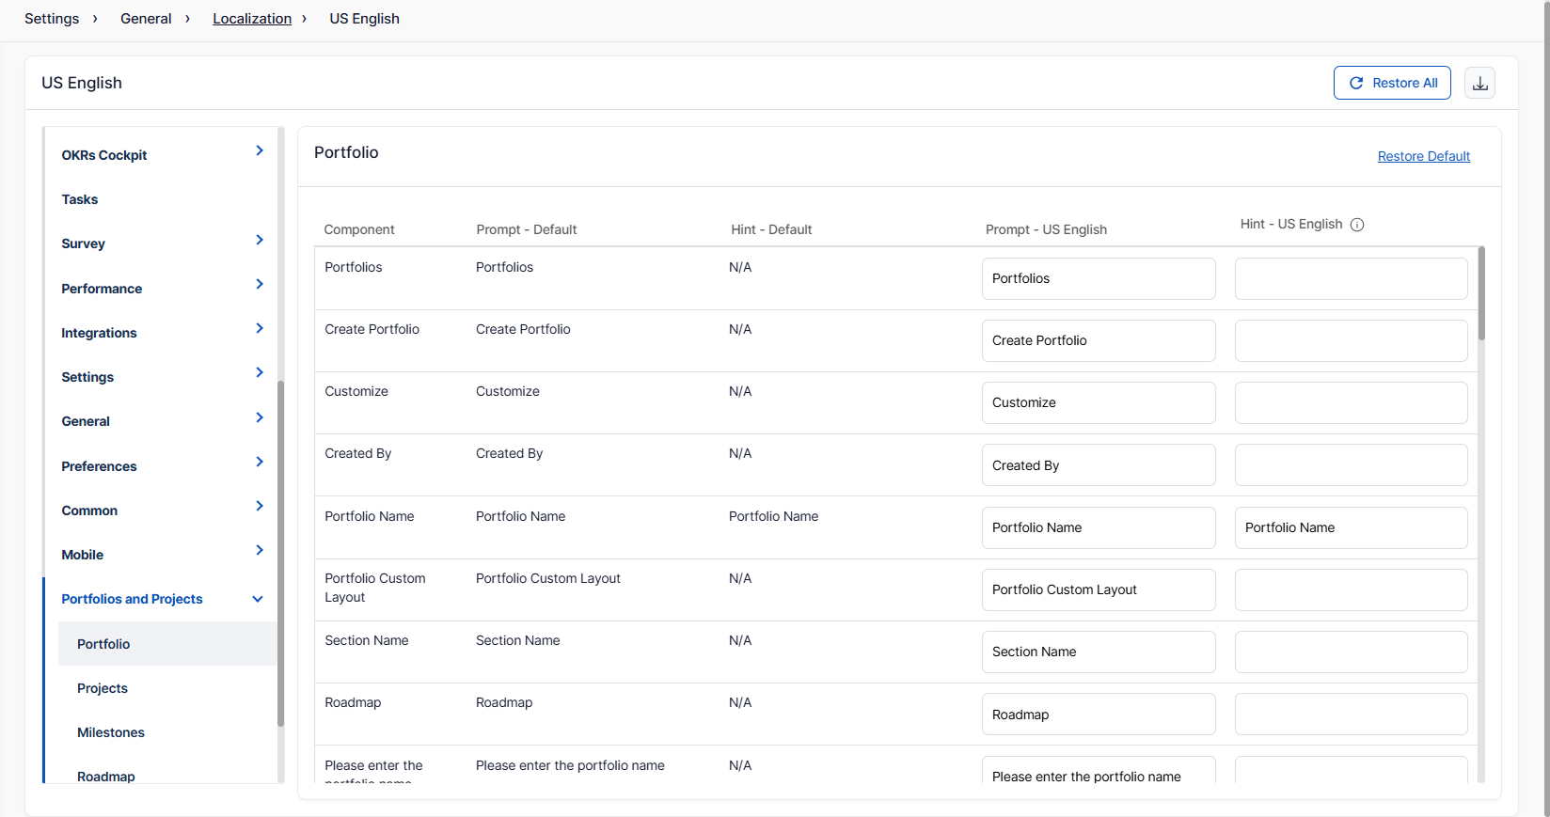Click the info icon beside Hint - US English

(1357, 225)
